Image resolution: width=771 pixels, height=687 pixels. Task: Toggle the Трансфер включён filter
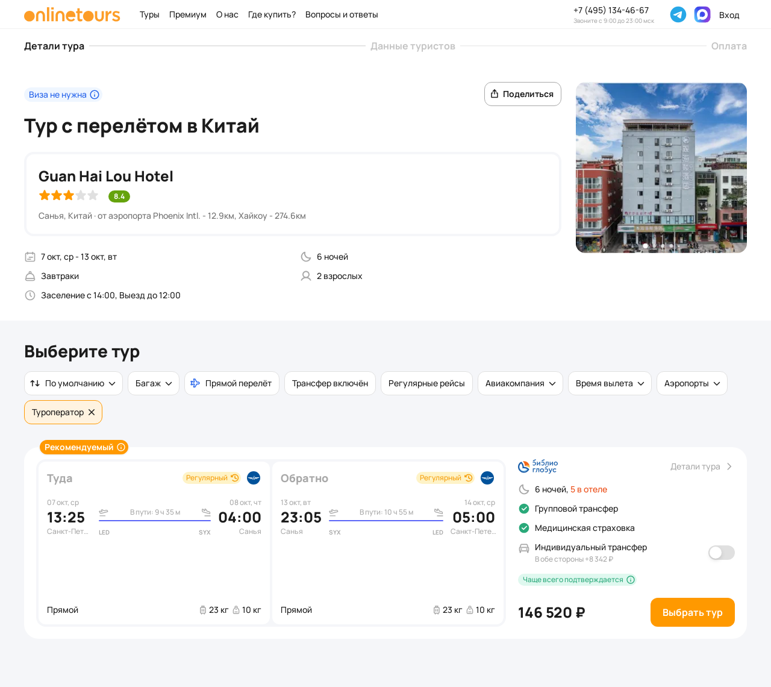click(x=330, y=383)
